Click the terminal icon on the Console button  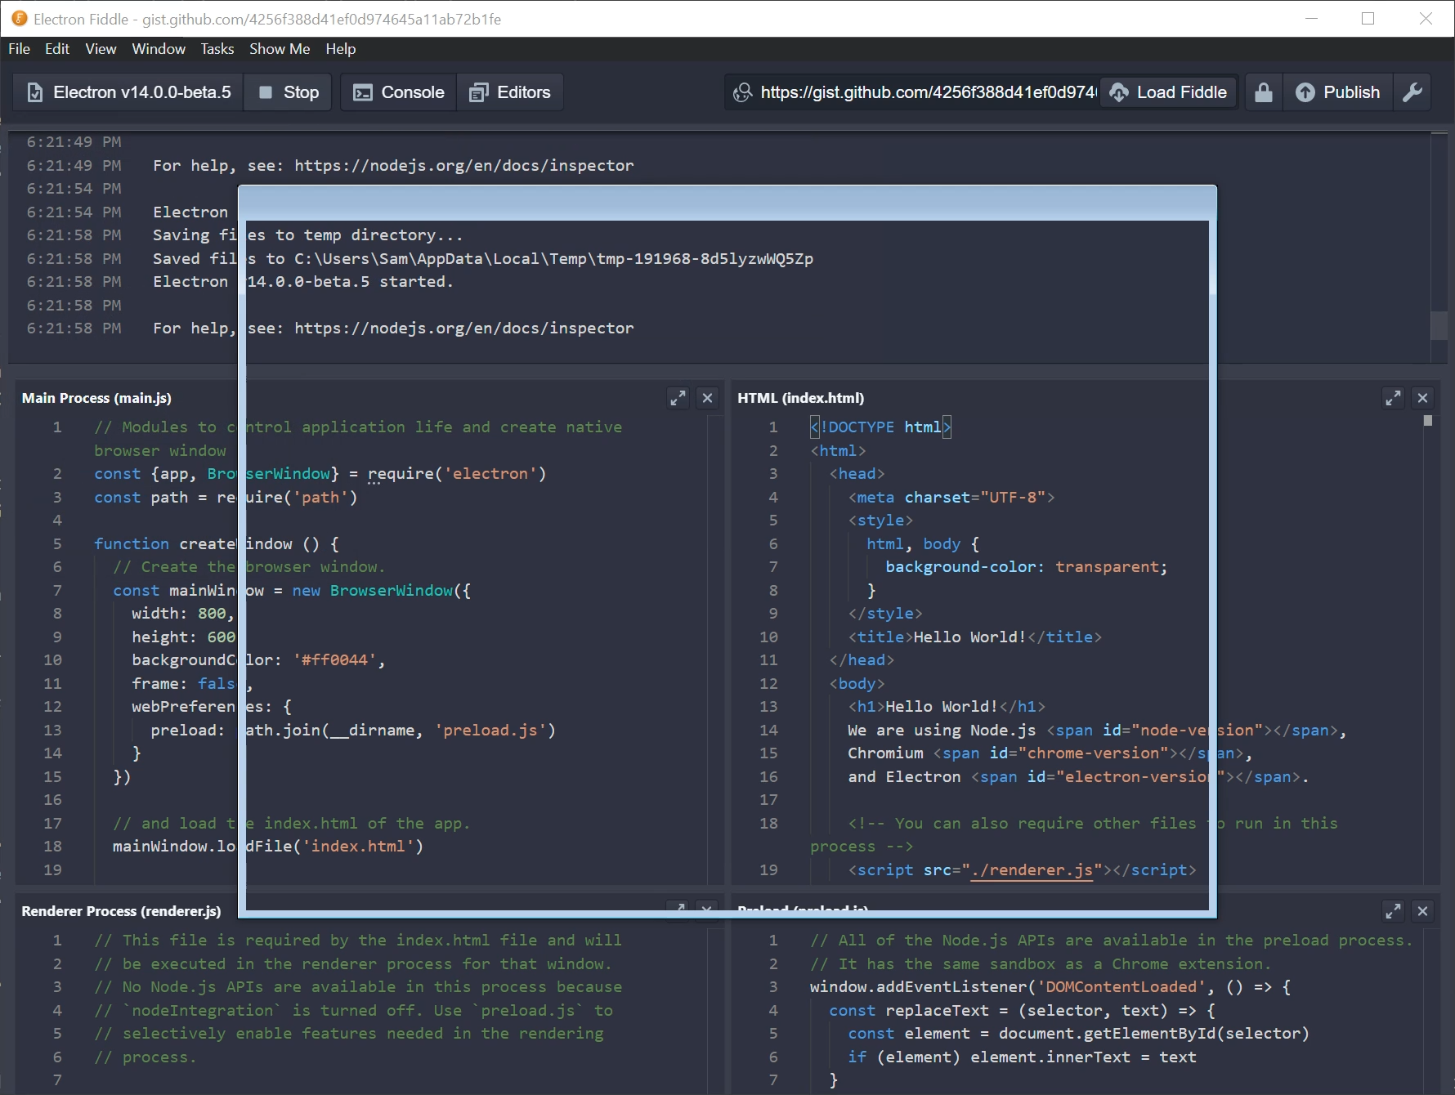[363, 92]
